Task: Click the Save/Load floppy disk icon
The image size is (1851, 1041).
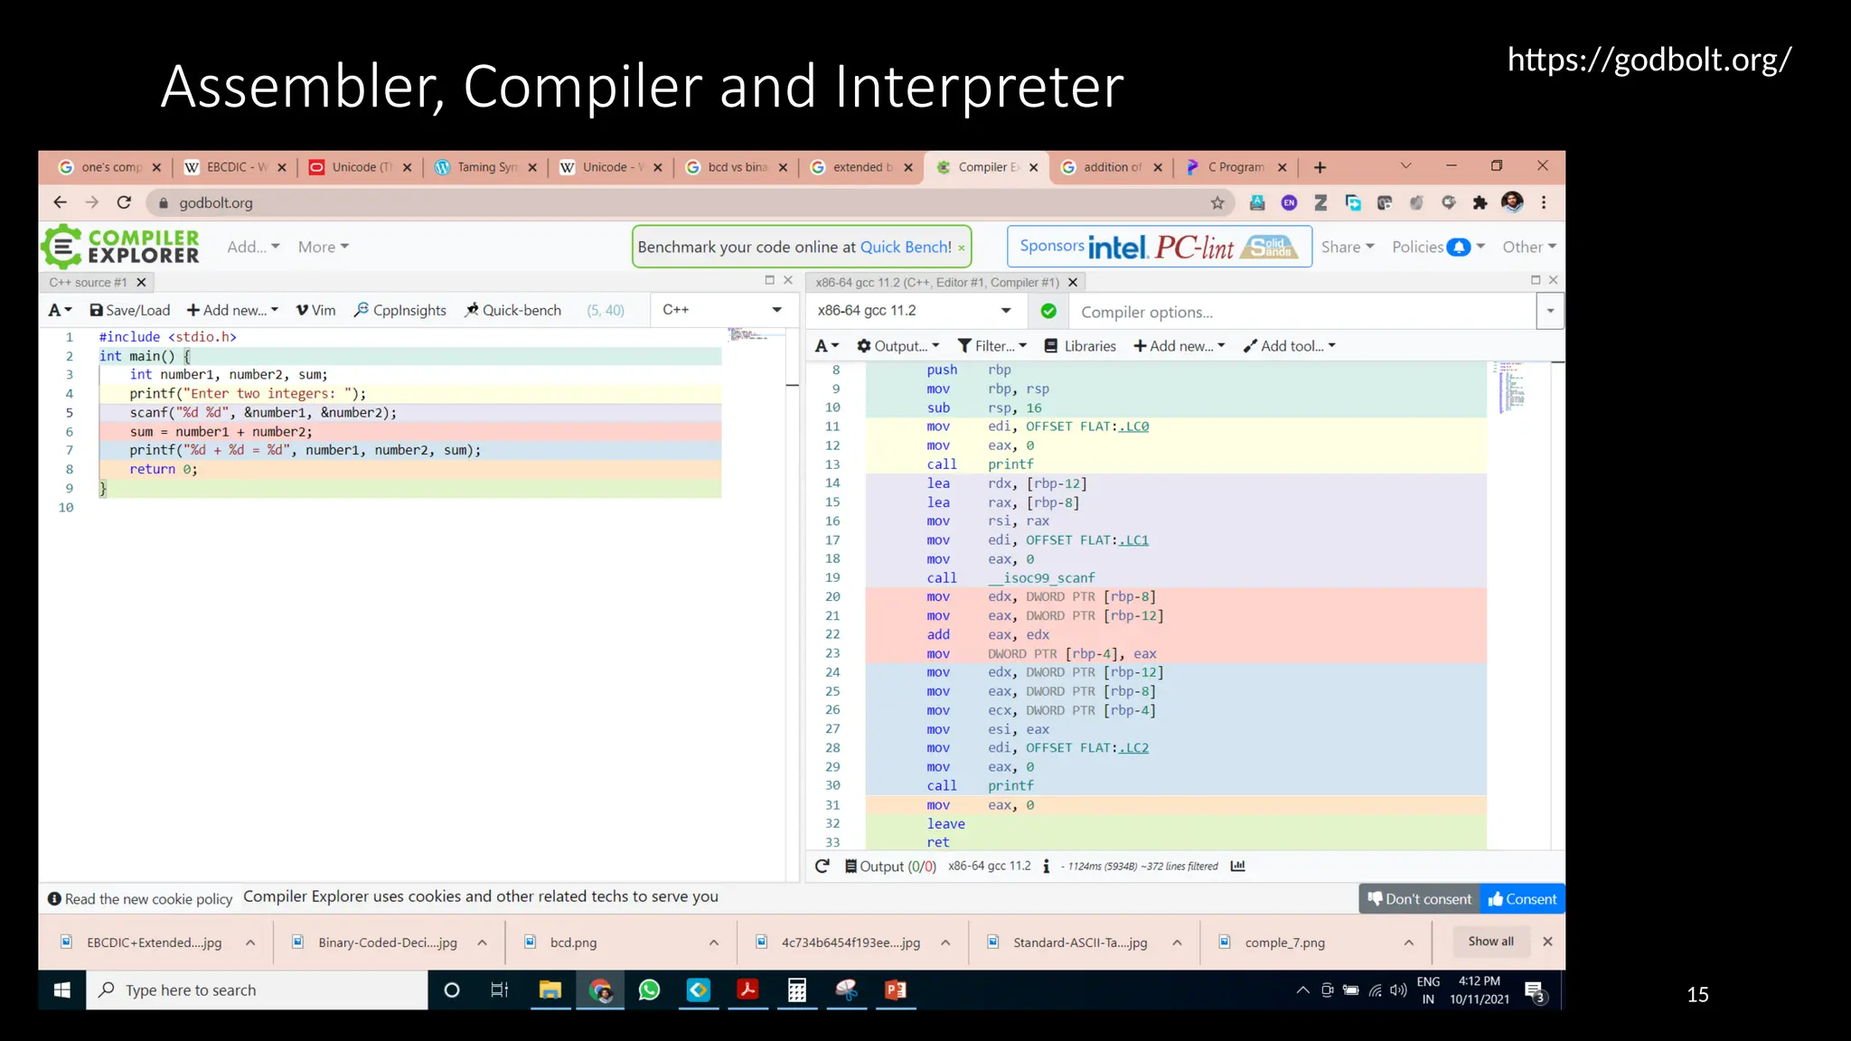Action: pyautogui.click(x=96, y=310)
